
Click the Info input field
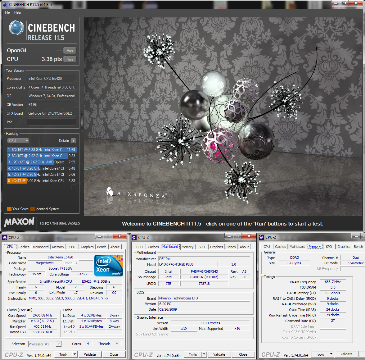pos(52,122)
